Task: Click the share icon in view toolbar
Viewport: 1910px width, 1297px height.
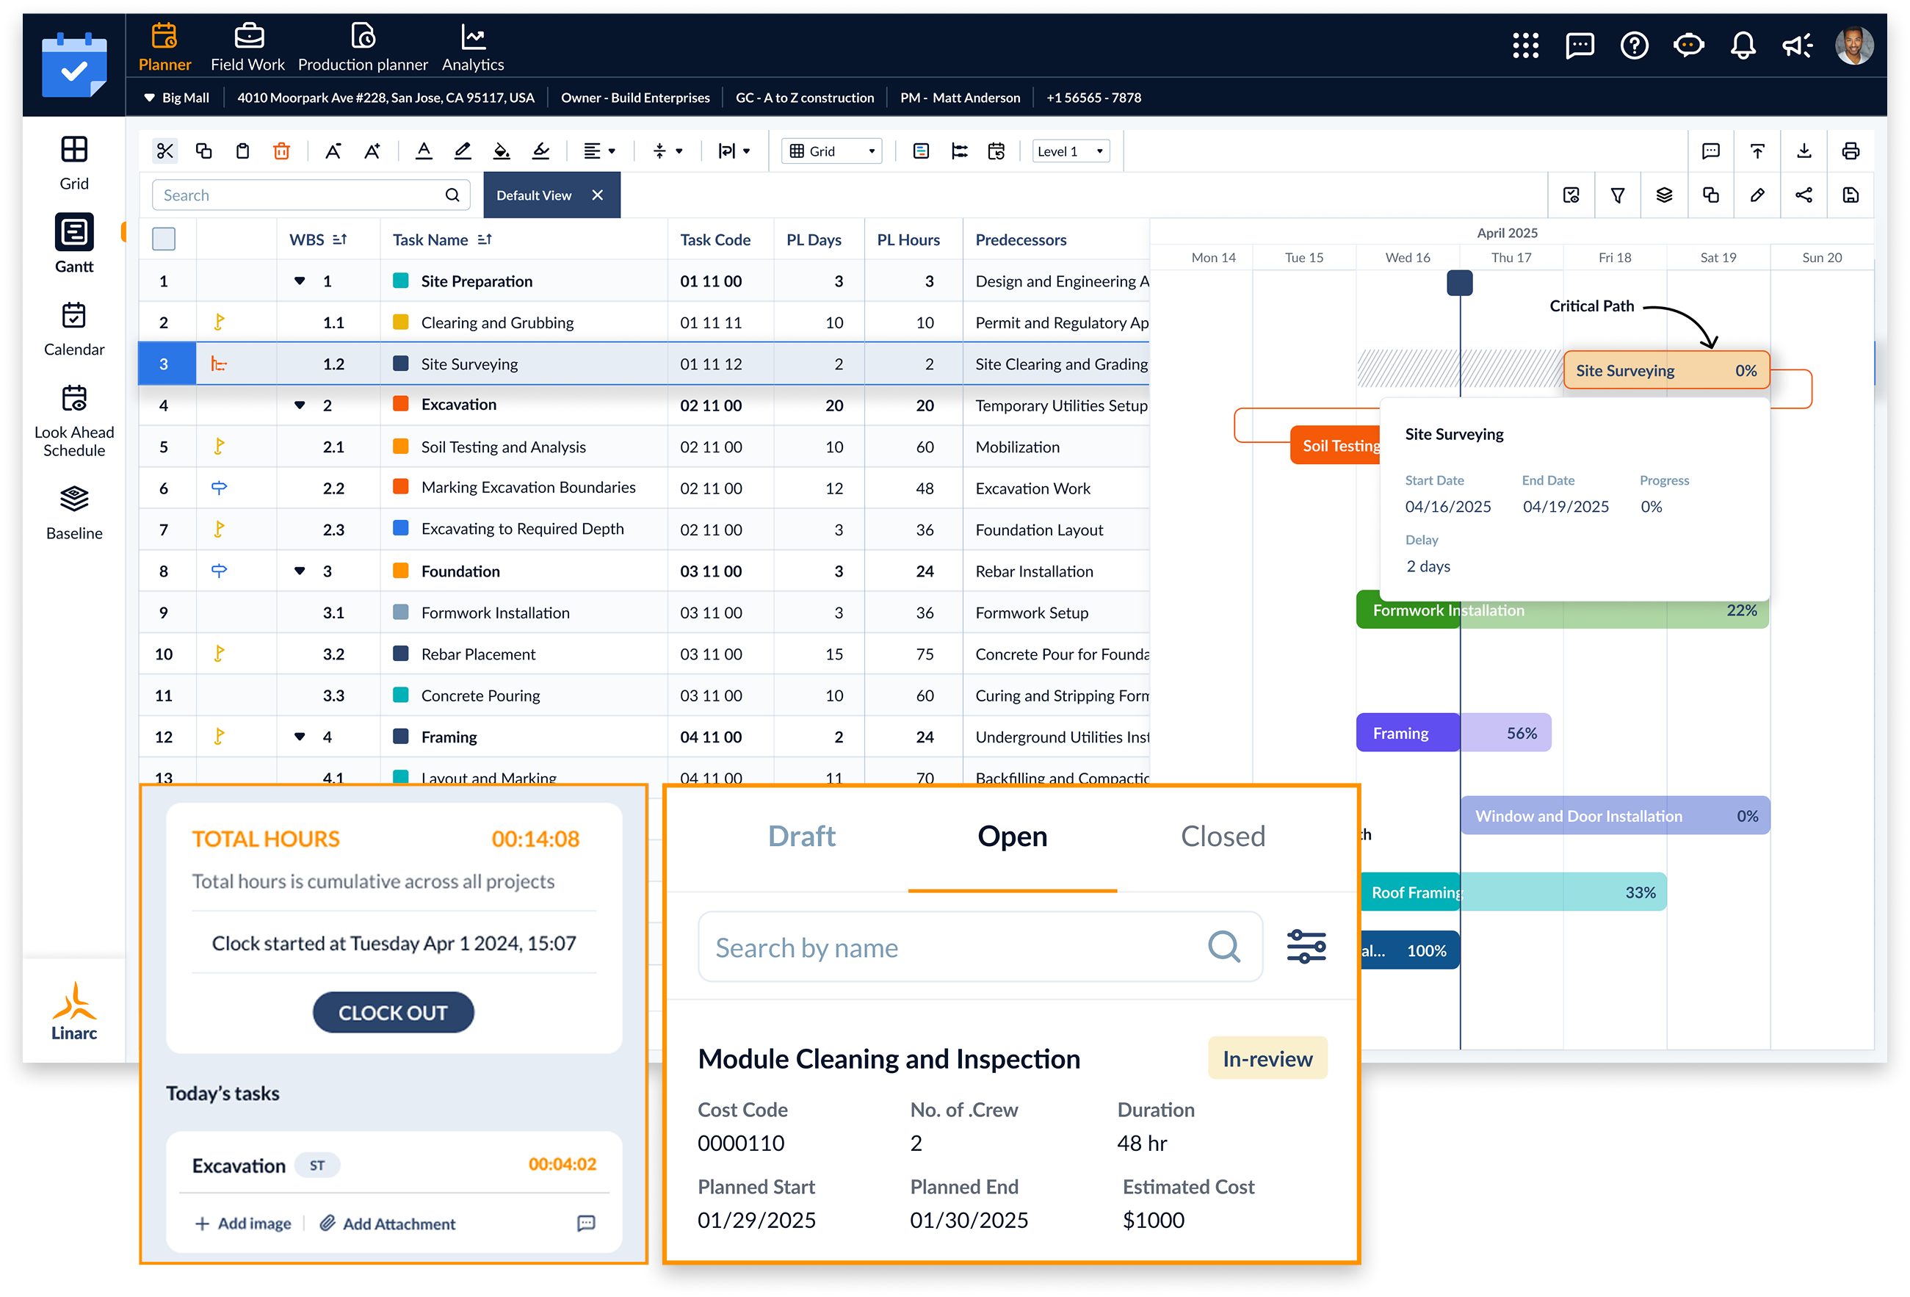Action: [x=1804, y=195]
